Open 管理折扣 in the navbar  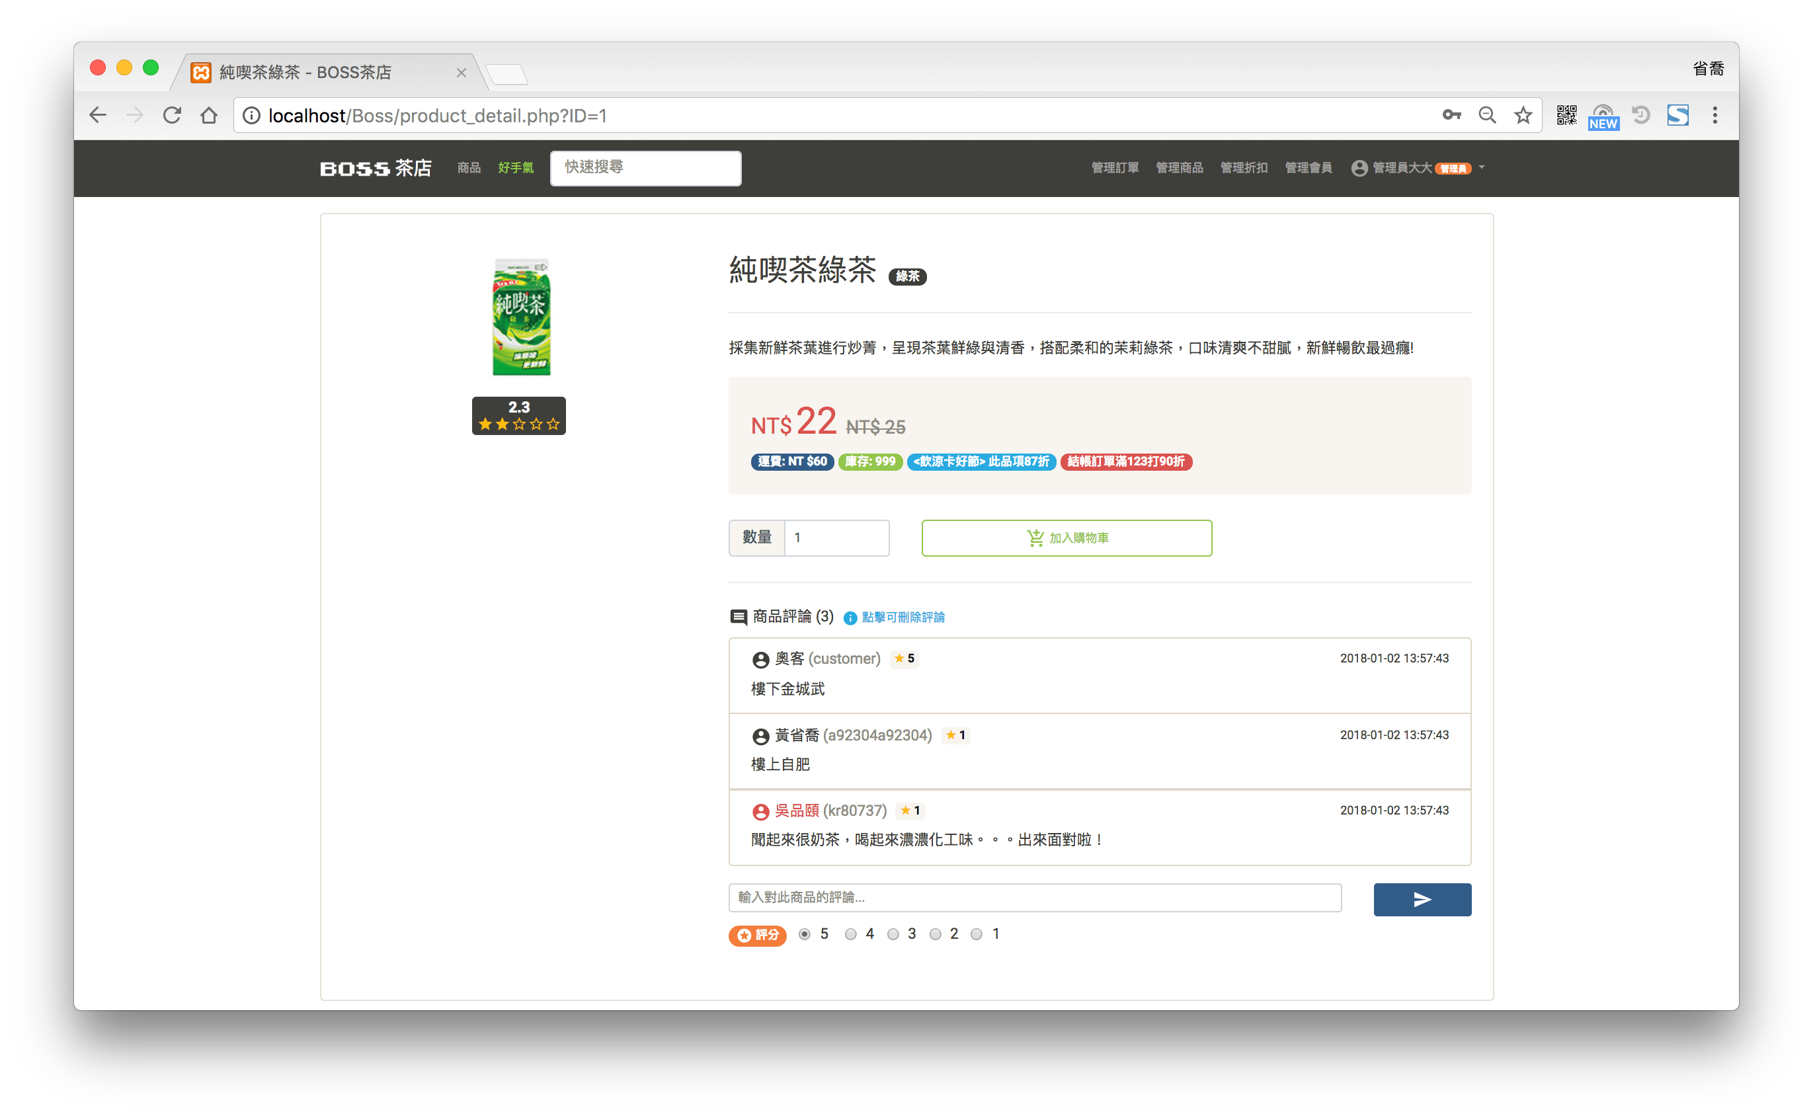[x=1244, y=169]
